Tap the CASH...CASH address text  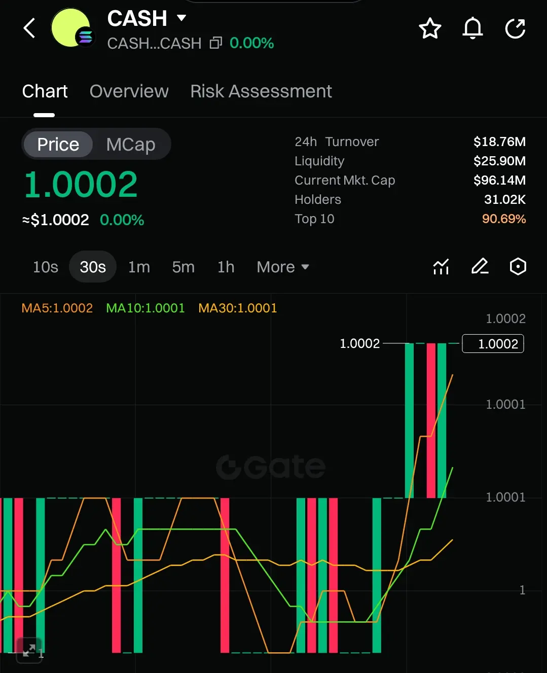coord(154,43)
